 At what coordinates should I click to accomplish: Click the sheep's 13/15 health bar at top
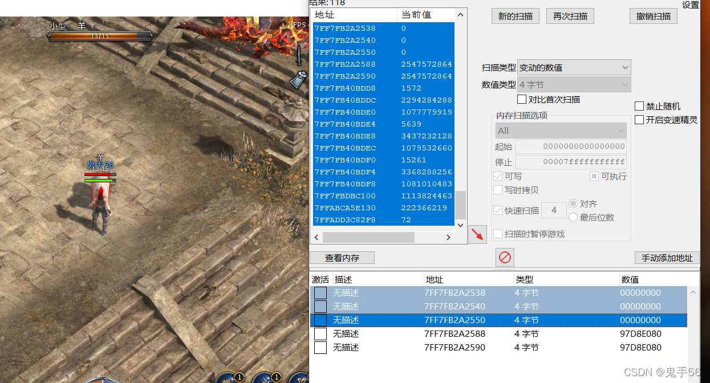pyautogui.click(x=100, y=36)
